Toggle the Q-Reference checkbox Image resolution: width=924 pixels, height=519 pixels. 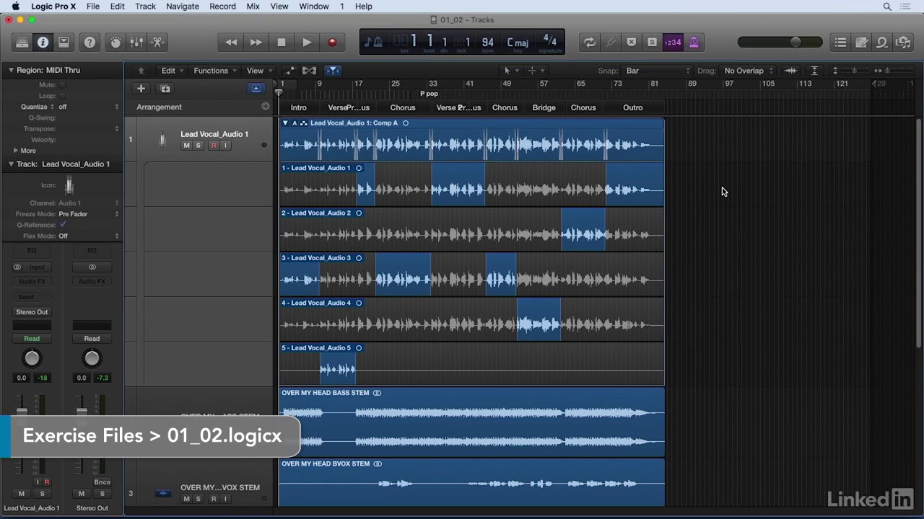(63, 225)
